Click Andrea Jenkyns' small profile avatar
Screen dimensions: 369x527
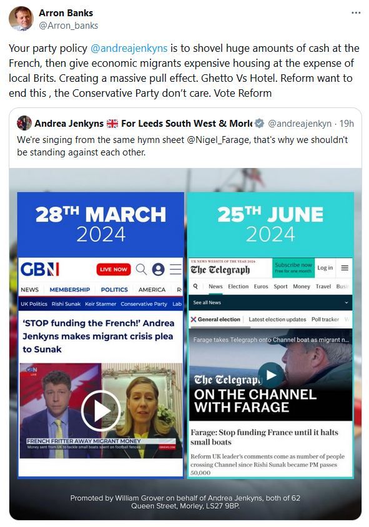(24, 124)
